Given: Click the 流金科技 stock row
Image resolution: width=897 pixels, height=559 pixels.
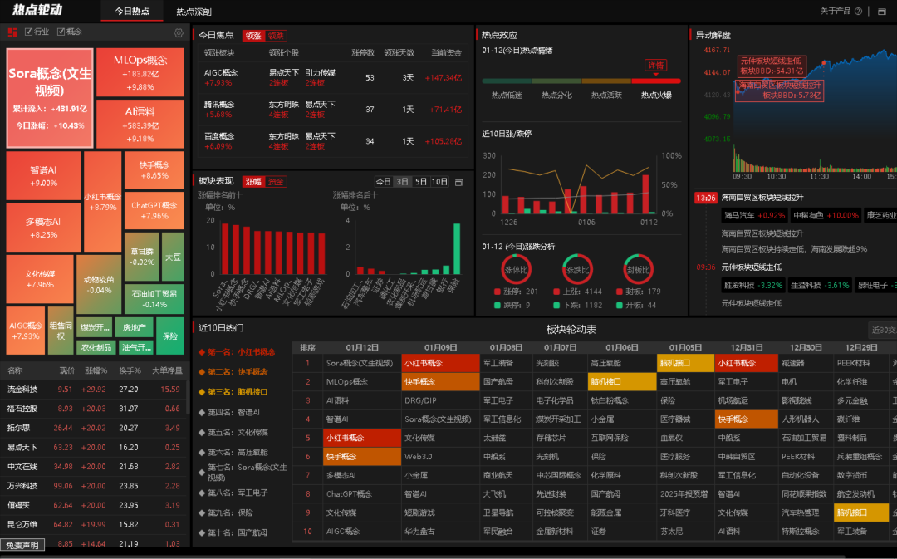Looking at the screenshot, I should (x=94, y=389).
